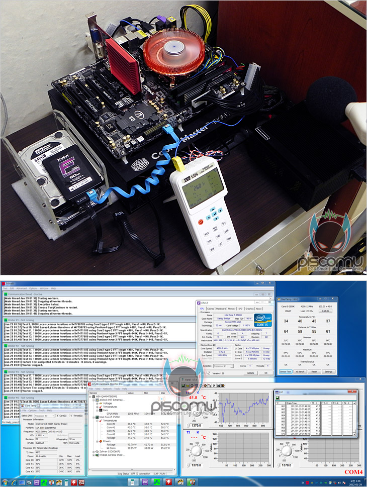
Task: Click the List window vertical scrollbar
Action: pos(354,419)
